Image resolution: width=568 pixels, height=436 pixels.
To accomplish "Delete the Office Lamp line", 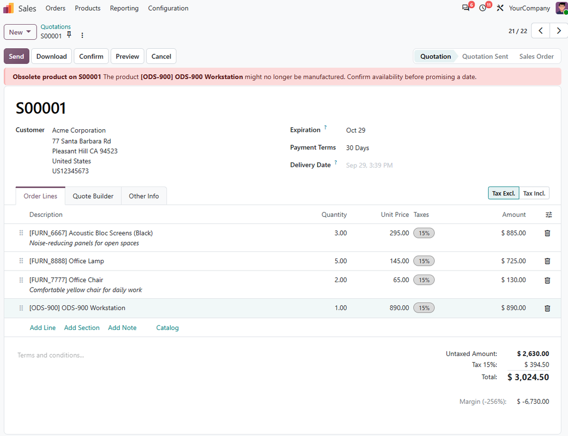I will point(547,261).
